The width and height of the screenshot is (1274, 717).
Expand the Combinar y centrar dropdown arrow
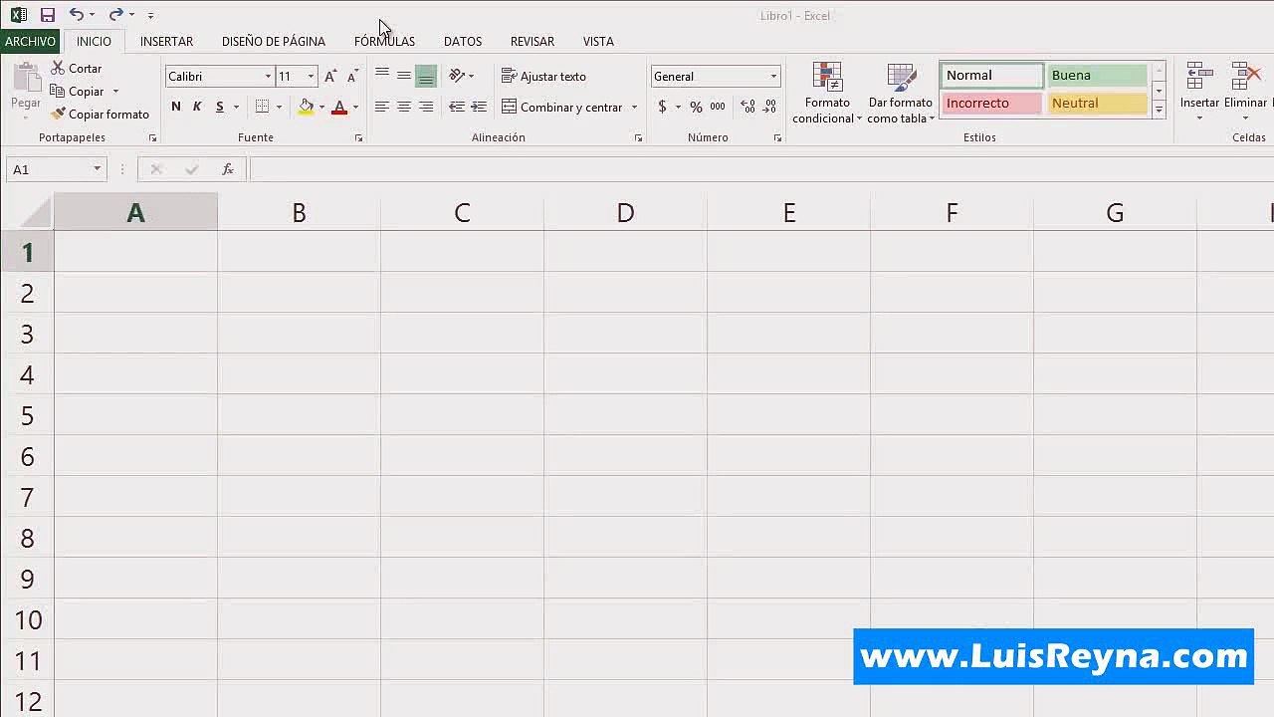click(634, 108)
